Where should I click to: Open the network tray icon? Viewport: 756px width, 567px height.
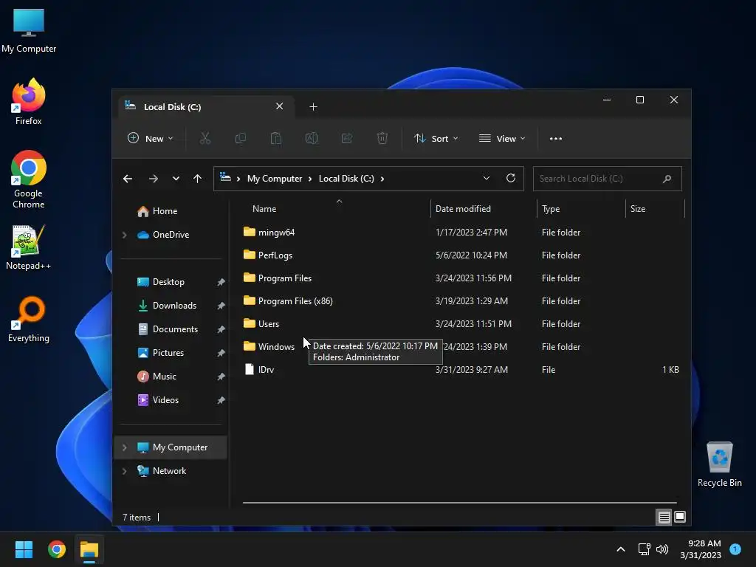coord(644,549)
